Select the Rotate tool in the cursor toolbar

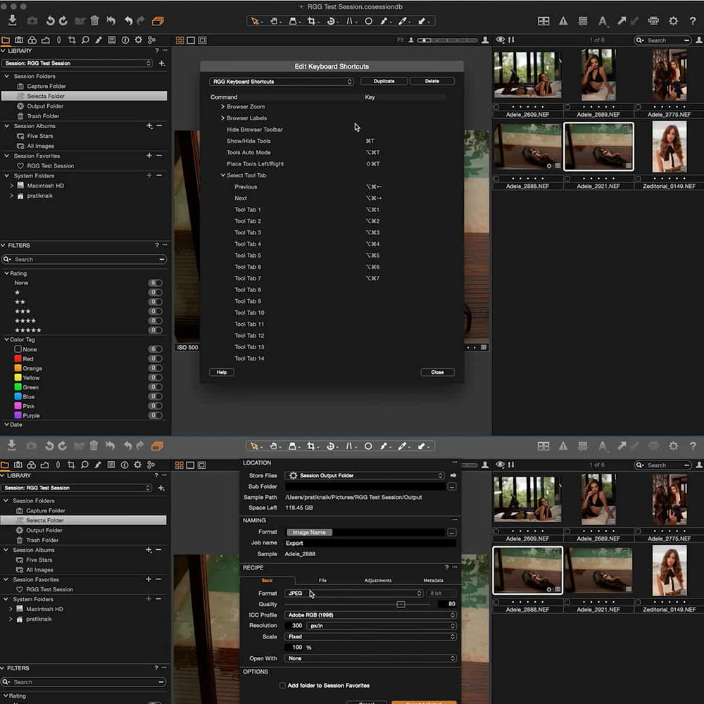pyautogui.click(x=331, y=22)
